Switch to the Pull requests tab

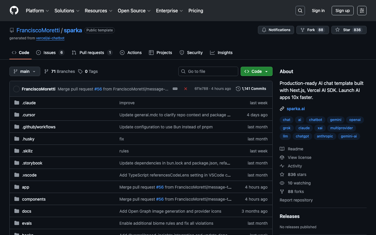(92, 53)
